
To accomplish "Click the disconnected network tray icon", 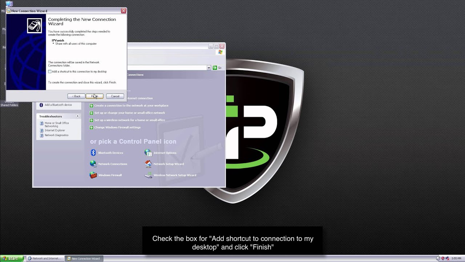I will (x=447, y=258).
